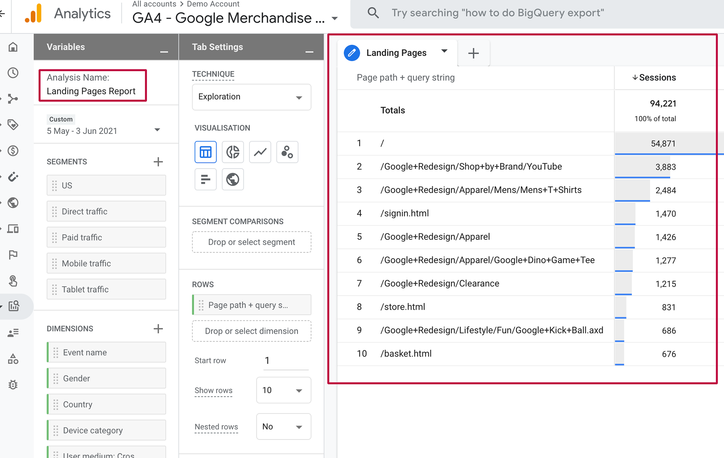Select the donut chart visualisation
Image resolution: width=724 pixels, height=458 pixels.
[x=233, y=152]
